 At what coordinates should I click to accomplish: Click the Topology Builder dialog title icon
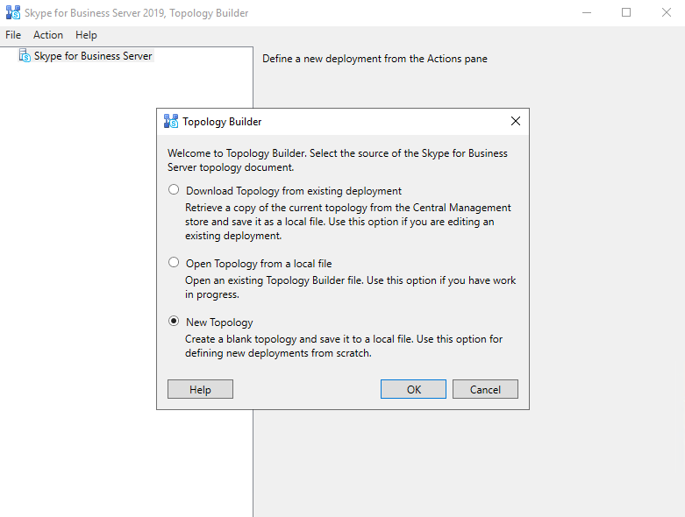pos(171,122)
